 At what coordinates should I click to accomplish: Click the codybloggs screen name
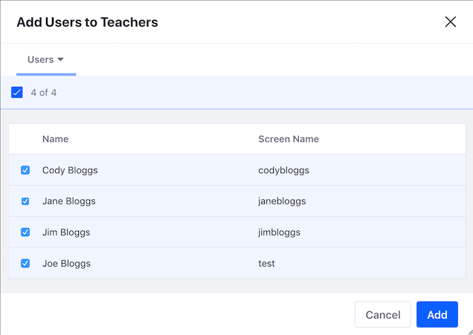pos(283,170)
